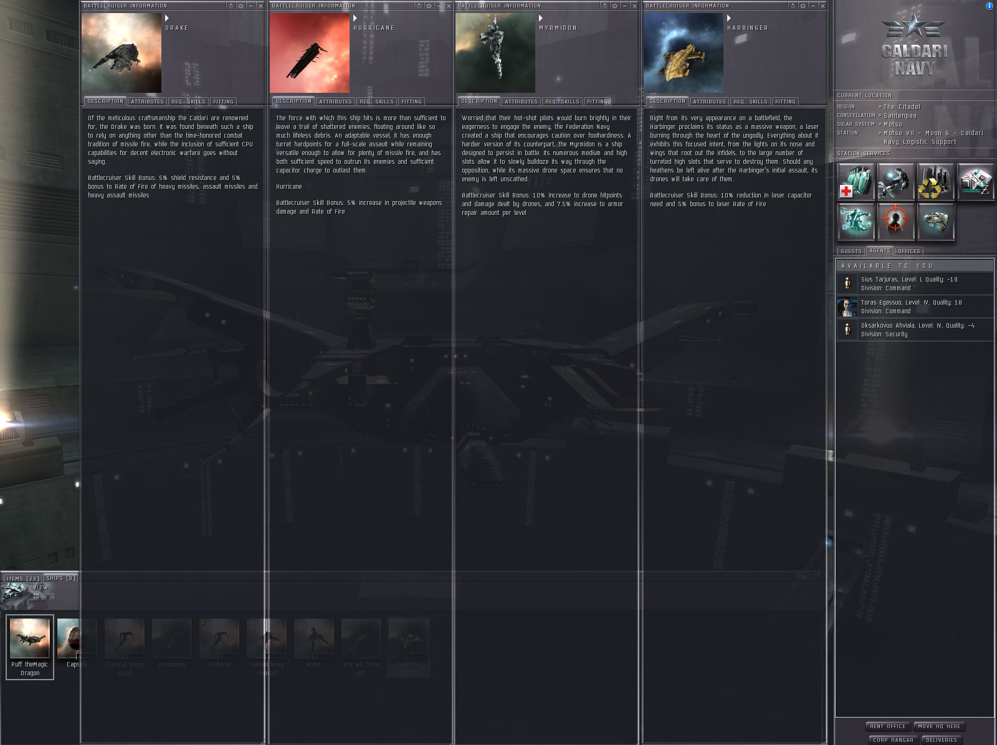Open the Deliveries hangar
The height and width of the screenshot is (745, 997).
coord(942,740)
